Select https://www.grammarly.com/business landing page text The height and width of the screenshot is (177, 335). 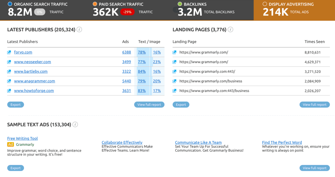coord(211,81)
